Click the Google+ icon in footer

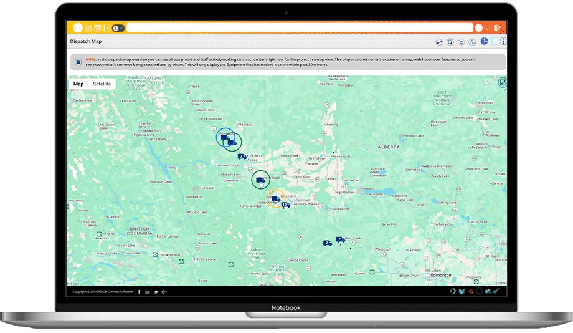pyautogui.click(x=164, y=291)
